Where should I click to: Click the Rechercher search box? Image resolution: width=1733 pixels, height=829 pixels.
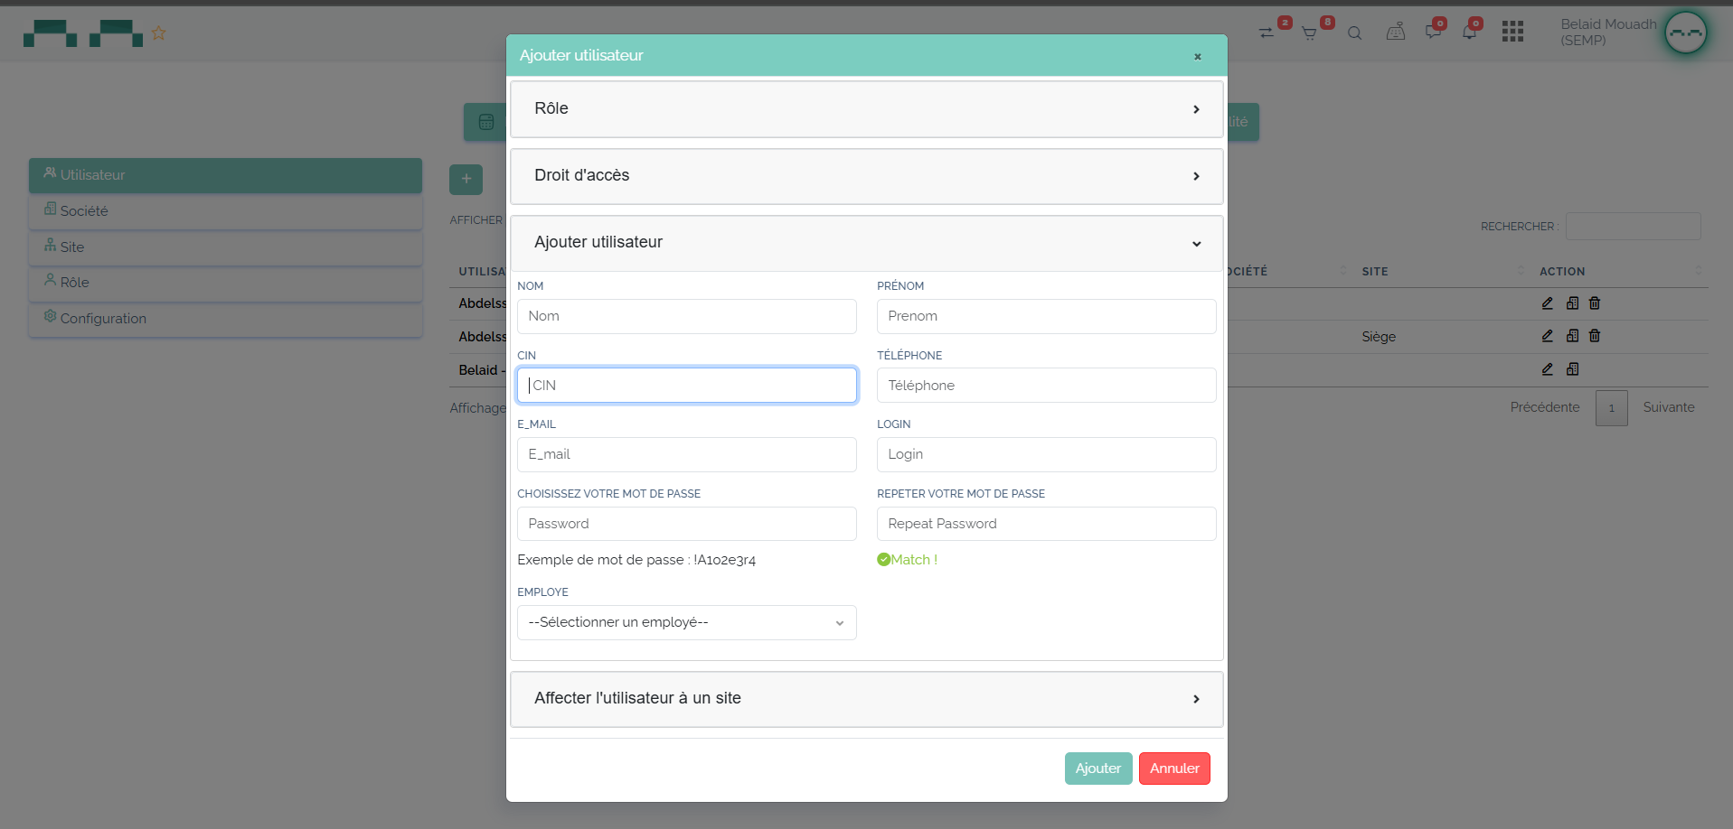coord(1633,227)
